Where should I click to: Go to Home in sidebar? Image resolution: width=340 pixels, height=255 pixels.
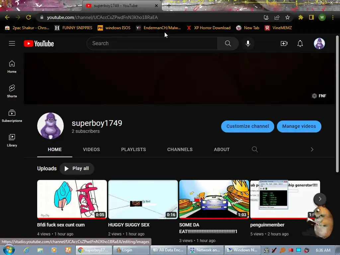click(x=12, y=67)
